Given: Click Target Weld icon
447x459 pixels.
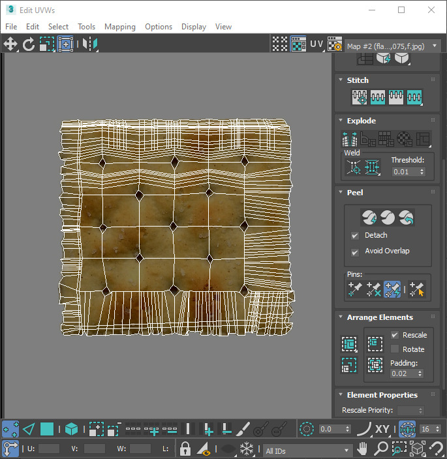Looking at the screenshot, I should tap(354, 167).
